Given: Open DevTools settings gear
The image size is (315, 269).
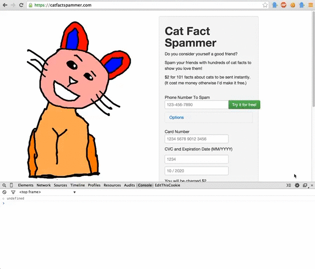Looking at the screenshot, I should coord(297,185).
